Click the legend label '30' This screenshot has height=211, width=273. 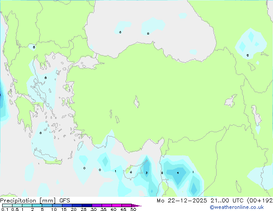click(x=93, y=209)
